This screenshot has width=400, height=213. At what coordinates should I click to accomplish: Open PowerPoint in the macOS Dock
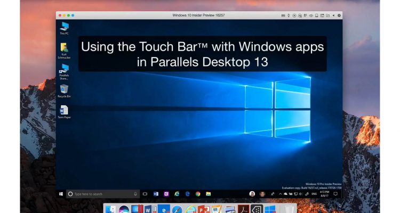pyautogui.click(x=203, y=209)
